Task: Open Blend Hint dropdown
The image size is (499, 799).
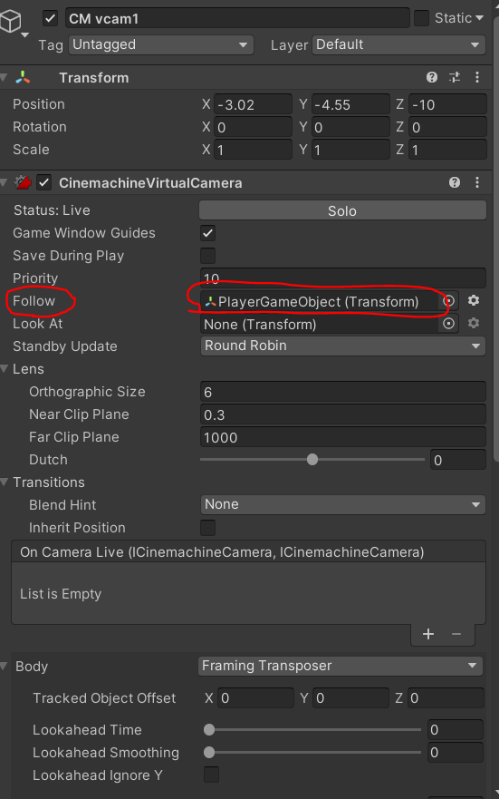Action: click(x=343, y=504)
